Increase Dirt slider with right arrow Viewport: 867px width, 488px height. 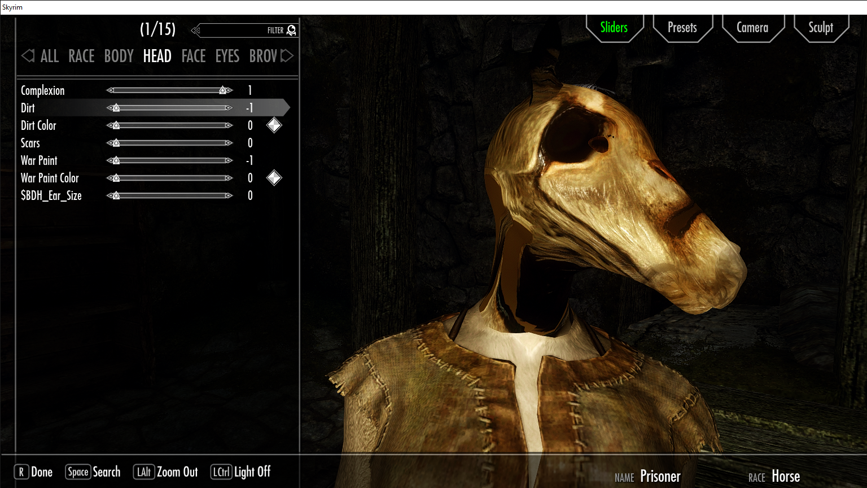(x=229, y=108)
